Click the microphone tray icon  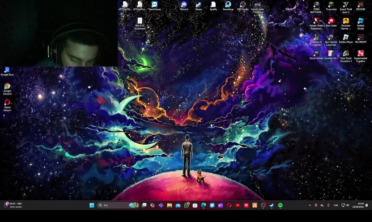tap(328, 205)
